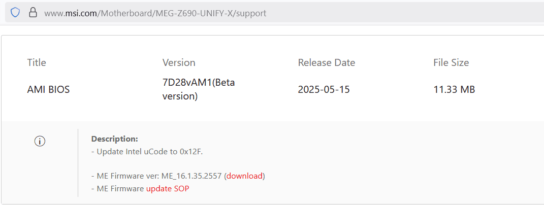
Task: Click the Version column header
Action: [179, 63]
